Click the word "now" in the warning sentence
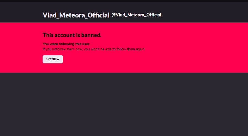 click(79, 49)
